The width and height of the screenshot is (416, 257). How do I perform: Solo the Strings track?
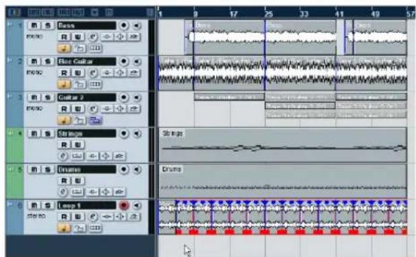click(x=48, y=134)
